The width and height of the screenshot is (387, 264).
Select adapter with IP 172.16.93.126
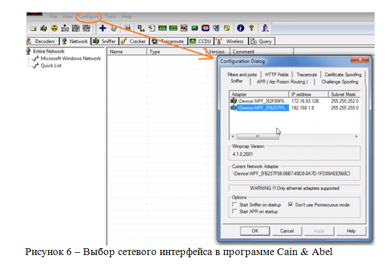[x=295, y=101]
